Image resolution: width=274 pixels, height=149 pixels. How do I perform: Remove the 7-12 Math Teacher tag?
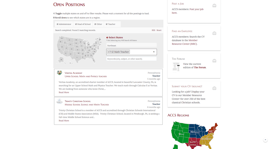coord(109,52)
